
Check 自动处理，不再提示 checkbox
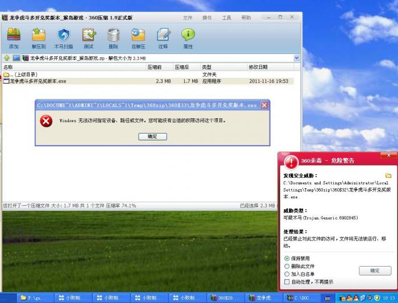(287, 282)
